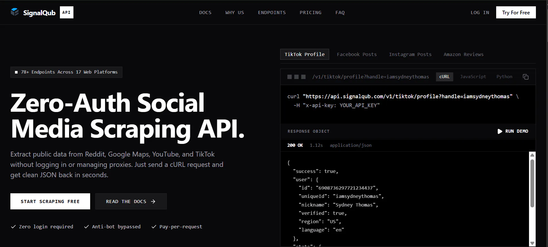Open the PRICING navigation link
The height and width of the screenshot is (247, 548).
pos(310,13)
